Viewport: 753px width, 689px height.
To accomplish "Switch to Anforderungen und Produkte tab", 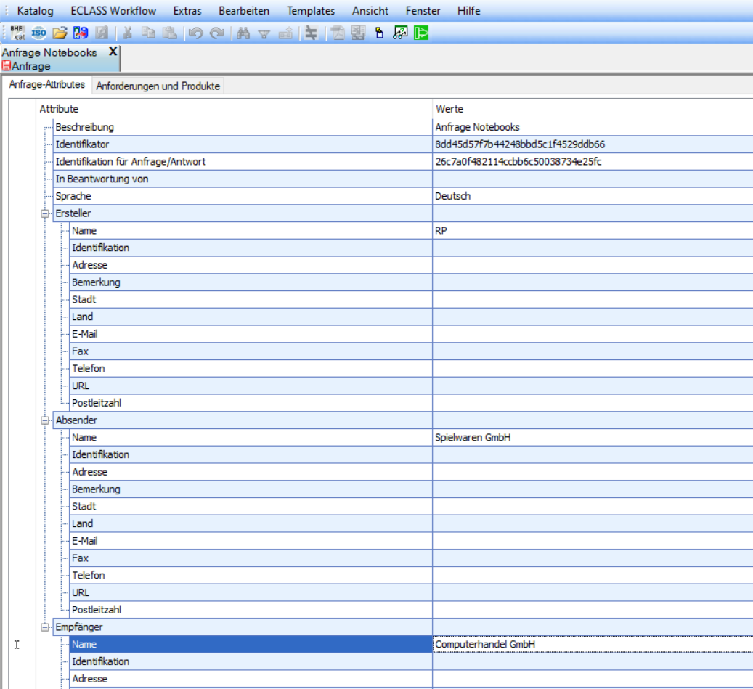I will [x=158, y=86].
